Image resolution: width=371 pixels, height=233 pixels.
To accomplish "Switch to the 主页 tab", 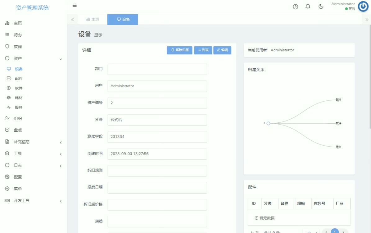I will click(x=93, y=19).
